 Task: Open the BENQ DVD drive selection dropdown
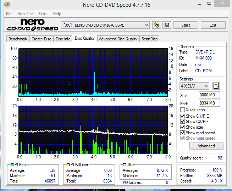(x=105, y=25)
